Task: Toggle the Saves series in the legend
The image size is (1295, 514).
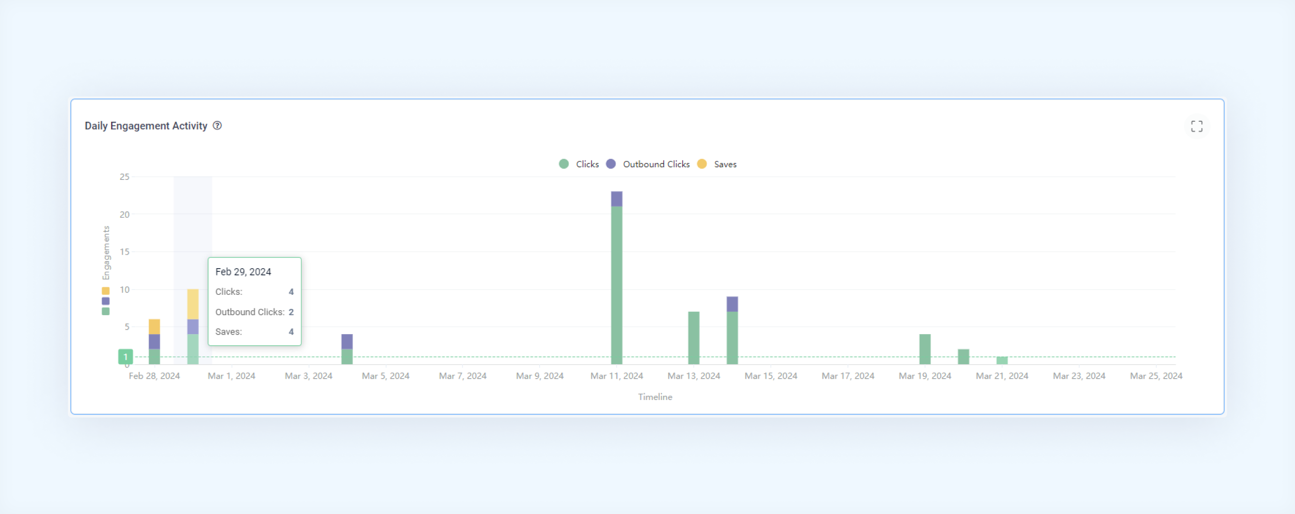Action: [717, 164]
